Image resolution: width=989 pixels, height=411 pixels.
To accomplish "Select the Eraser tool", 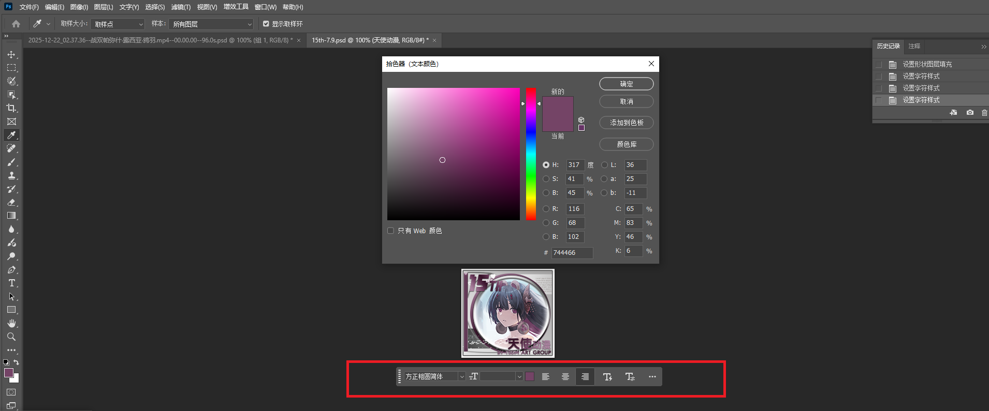I will point(11,202).
